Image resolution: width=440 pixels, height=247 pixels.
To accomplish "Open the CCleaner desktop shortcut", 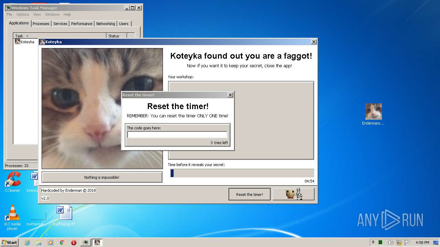I will (x=12, y=182).
